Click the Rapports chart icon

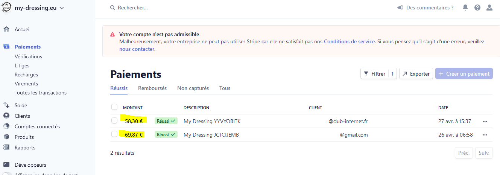click(6, 148)
